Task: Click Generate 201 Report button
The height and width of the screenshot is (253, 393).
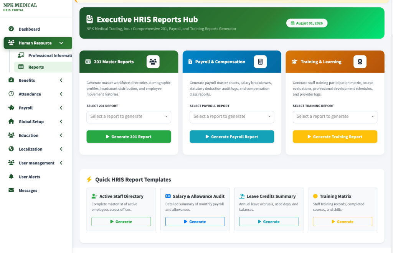Action: click(129, 136)
